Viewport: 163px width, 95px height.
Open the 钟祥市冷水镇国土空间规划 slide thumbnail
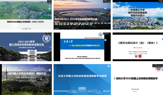(26, 15)
